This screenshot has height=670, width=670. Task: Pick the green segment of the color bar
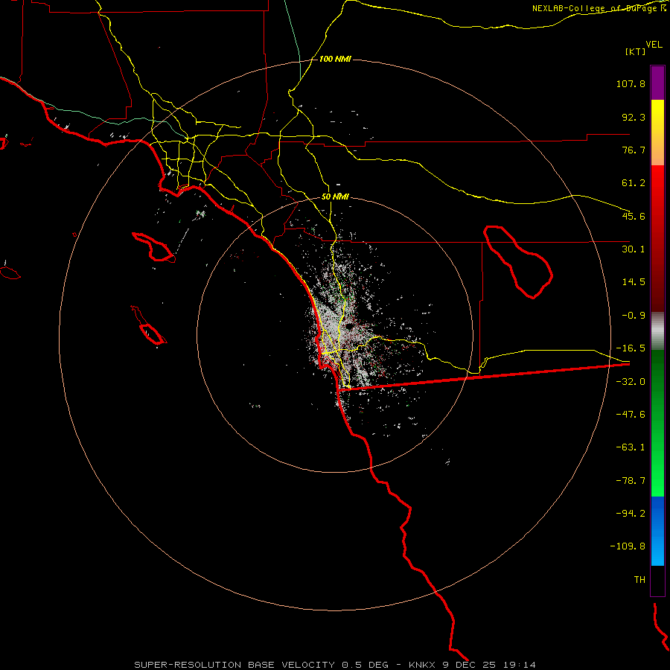pyautogui.click(x=657, y=423)
